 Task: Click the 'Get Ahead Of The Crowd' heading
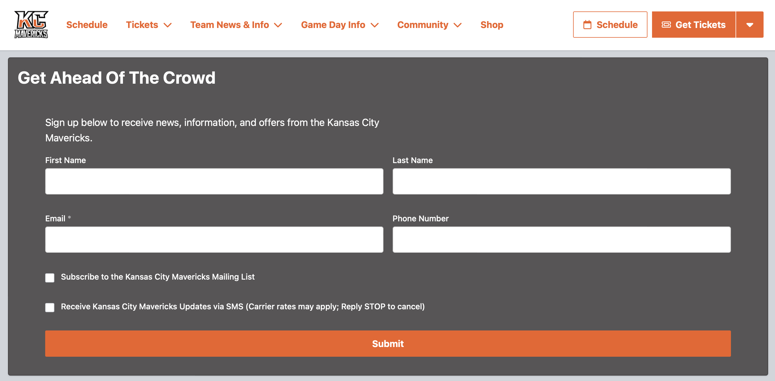pyautogui.click(x=117, y=77)
